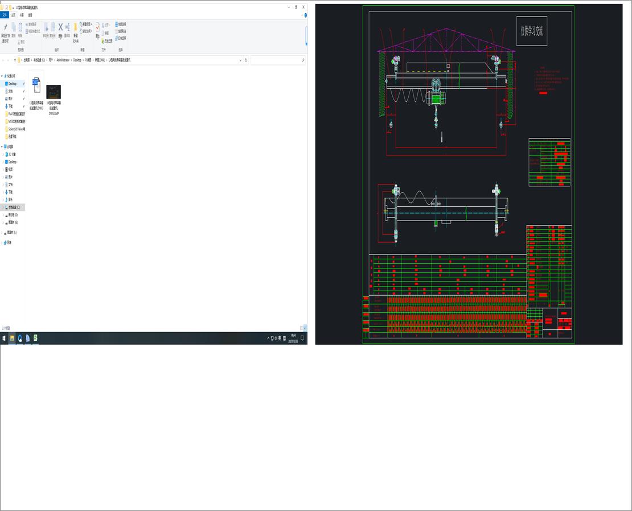
Task: Open the address bar history dropdown
Action: pos(242,60)
